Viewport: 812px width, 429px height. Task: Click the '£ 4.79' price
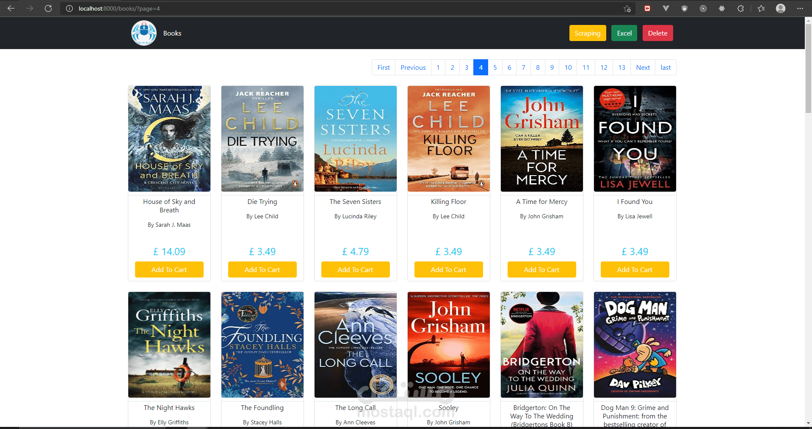(x=356, y=252)
